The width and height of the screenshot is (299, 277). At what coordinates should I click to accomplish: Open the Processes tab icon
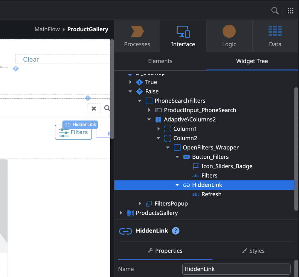point(137,31)
